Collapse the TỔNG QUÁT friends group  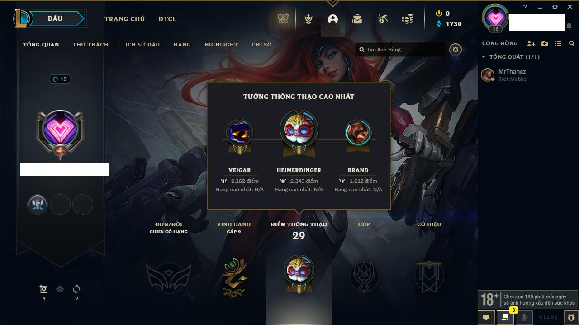[484, 57]
